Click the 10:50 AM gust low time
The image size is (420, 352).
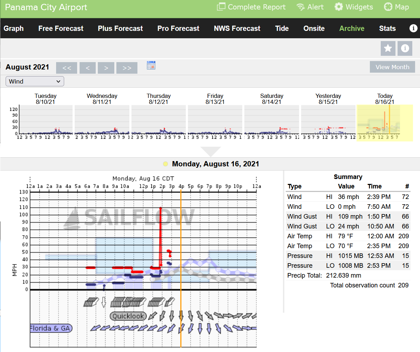pos(380,226)
